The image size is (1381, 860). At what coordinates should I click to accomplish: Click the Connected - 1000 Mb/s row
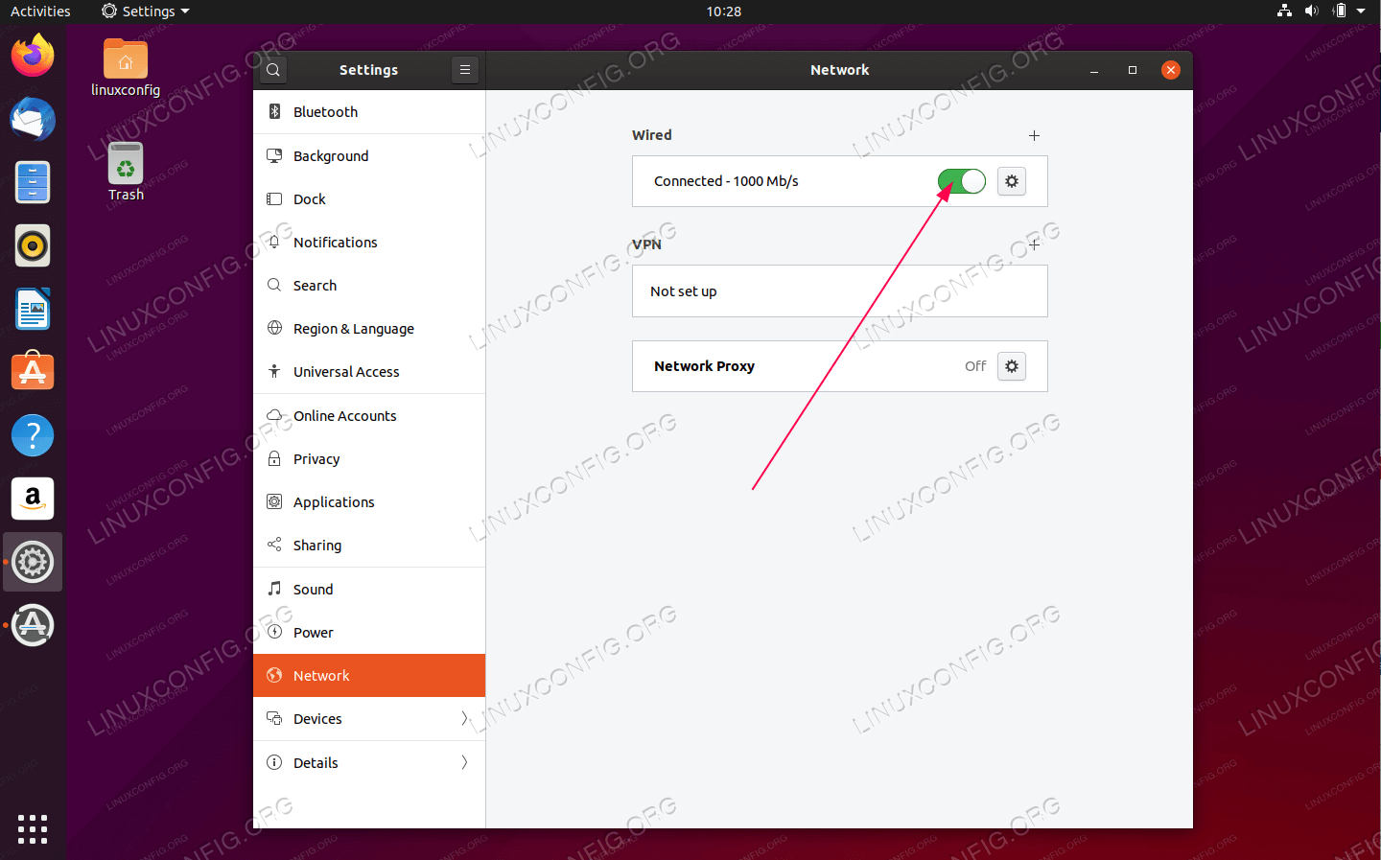[x=839, y=181]
